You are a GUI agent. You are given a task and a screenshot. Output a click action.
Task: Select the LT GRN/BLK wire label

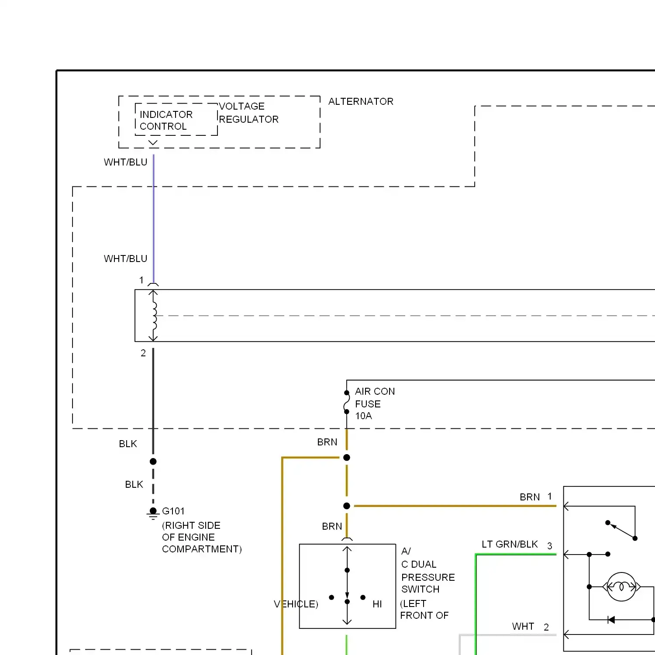click(x=510, y=544)
